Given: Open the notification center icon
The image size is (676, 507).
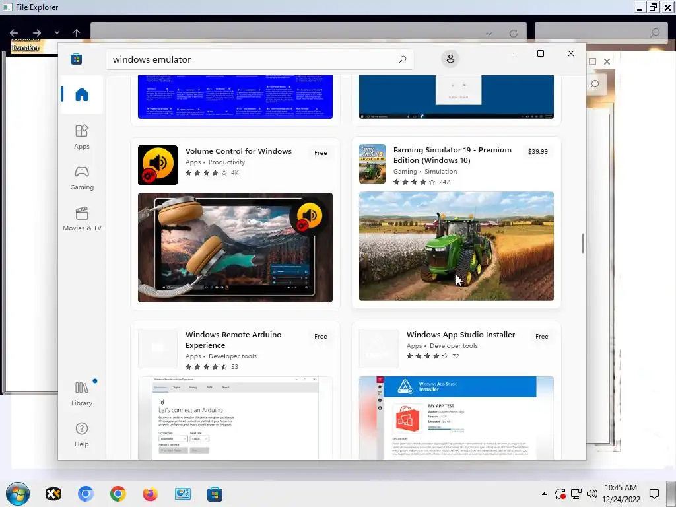Looking at the screenshot, I should [654, 494].
